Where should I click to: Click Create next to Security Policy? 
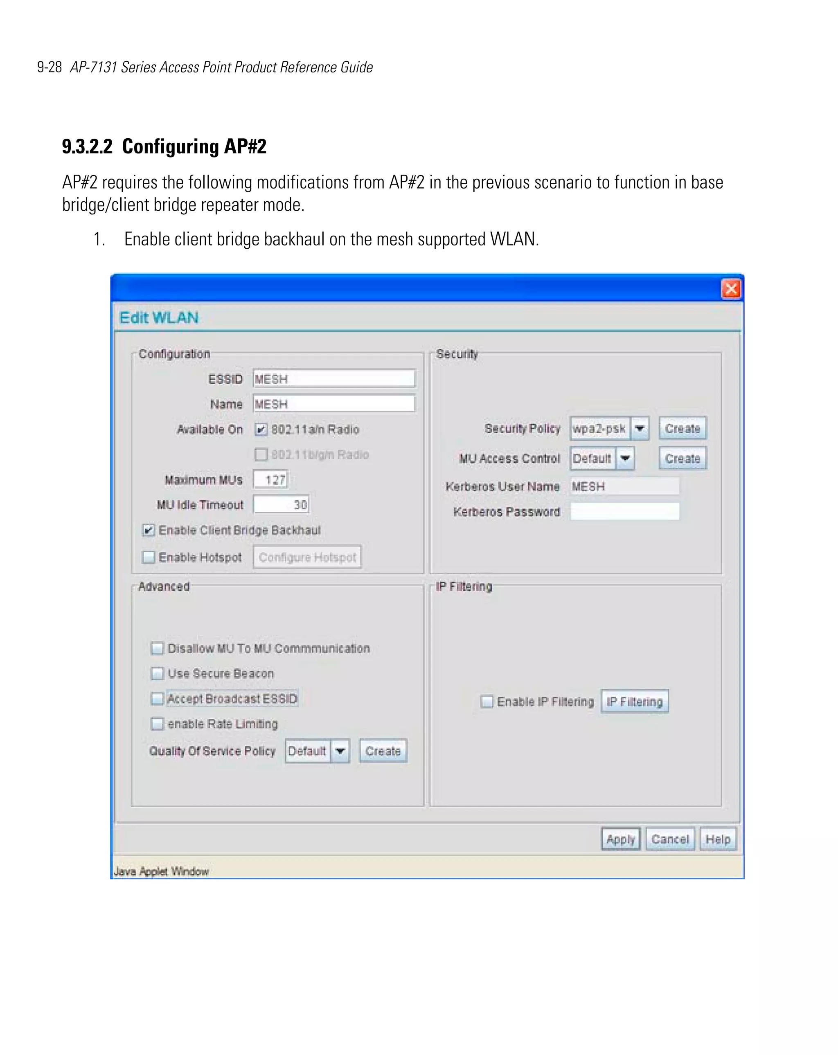[x=683, y=429]
